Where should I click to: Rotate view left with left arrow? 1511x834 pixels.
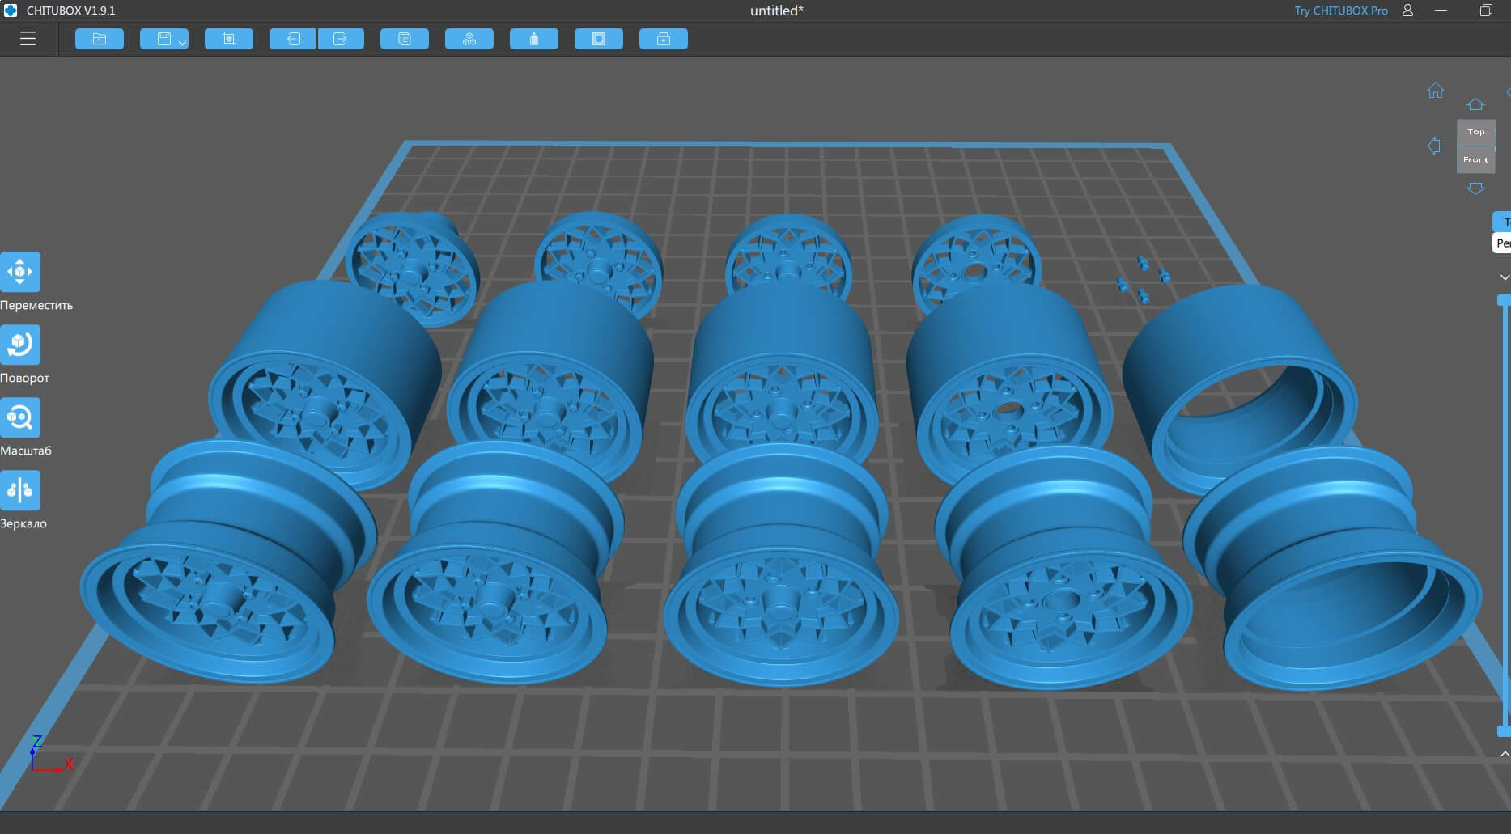1434,146
